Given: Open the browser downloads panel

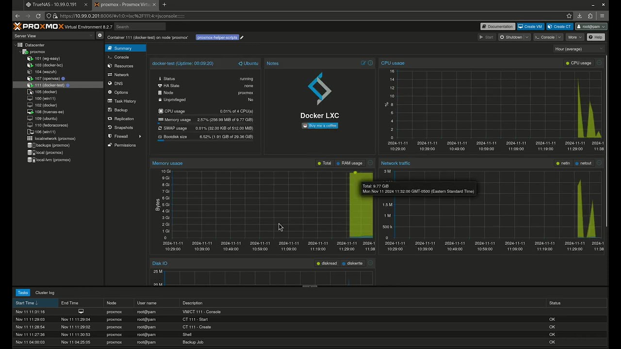Looking at the screenshot, I should [x=580, y=16].
